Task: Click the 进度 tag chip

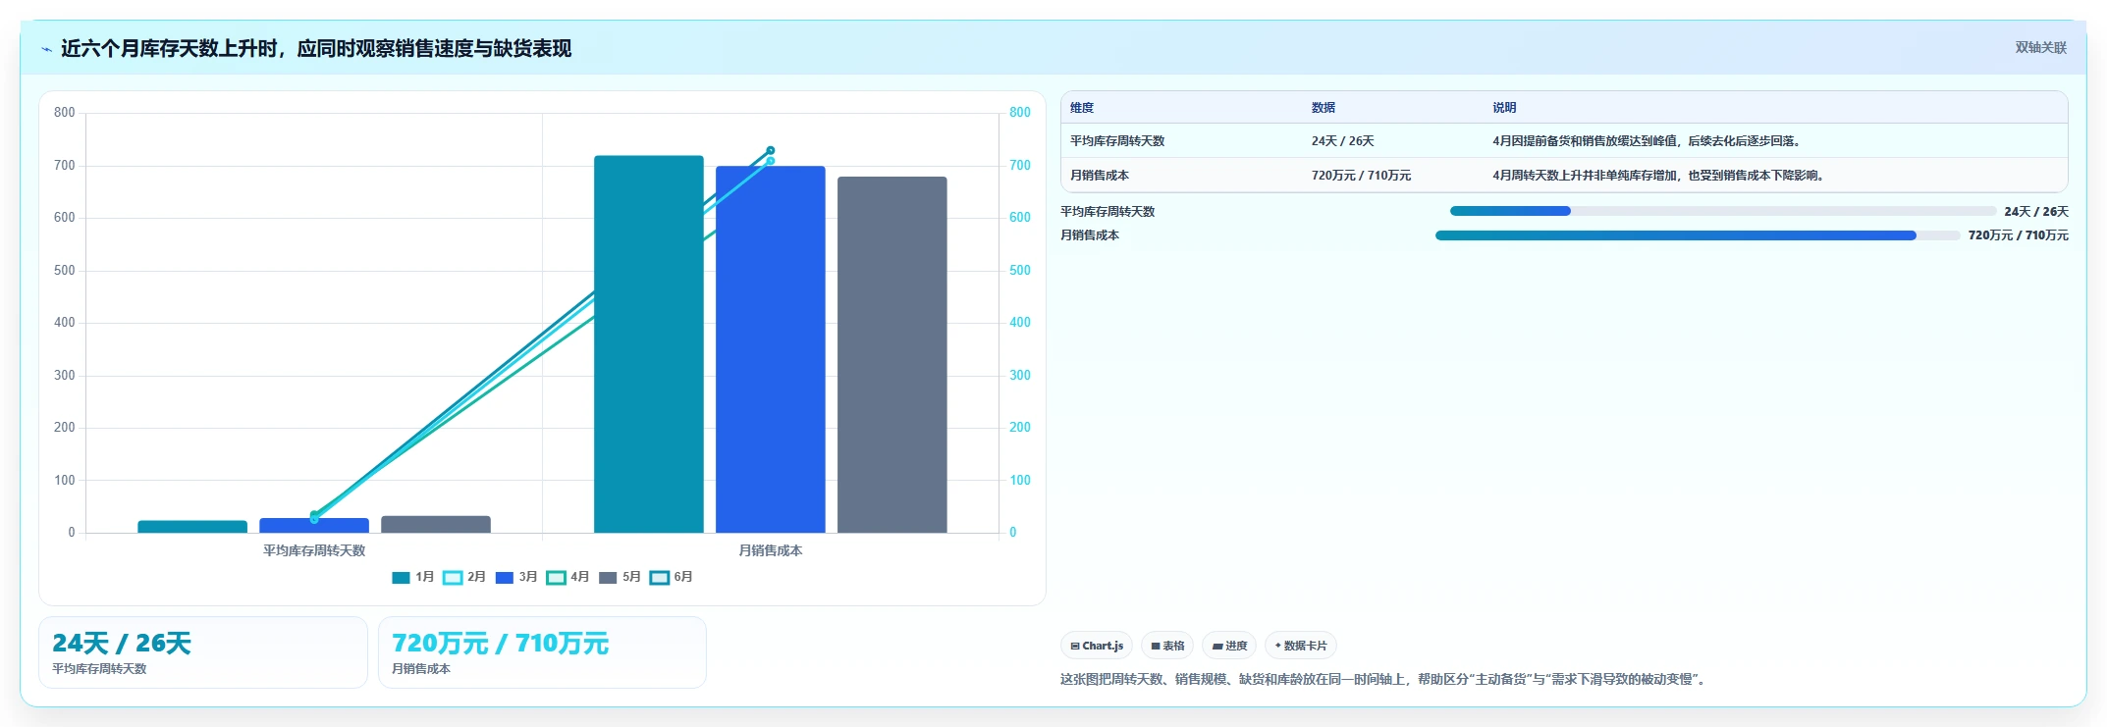Action: pos(1229,646)
